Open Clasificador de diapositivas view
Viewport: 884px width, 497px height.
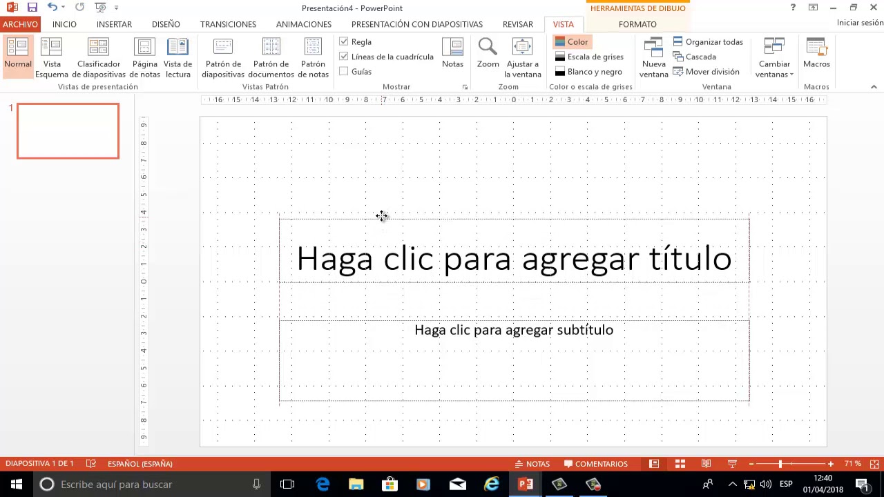coord(99,57)
